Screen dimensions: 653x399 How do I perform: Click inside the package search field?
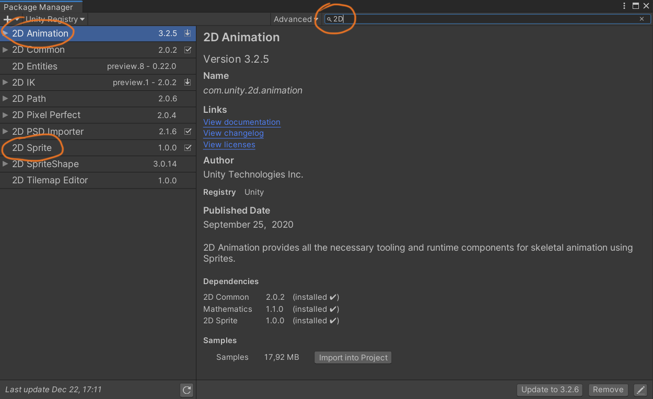[481, 19]
